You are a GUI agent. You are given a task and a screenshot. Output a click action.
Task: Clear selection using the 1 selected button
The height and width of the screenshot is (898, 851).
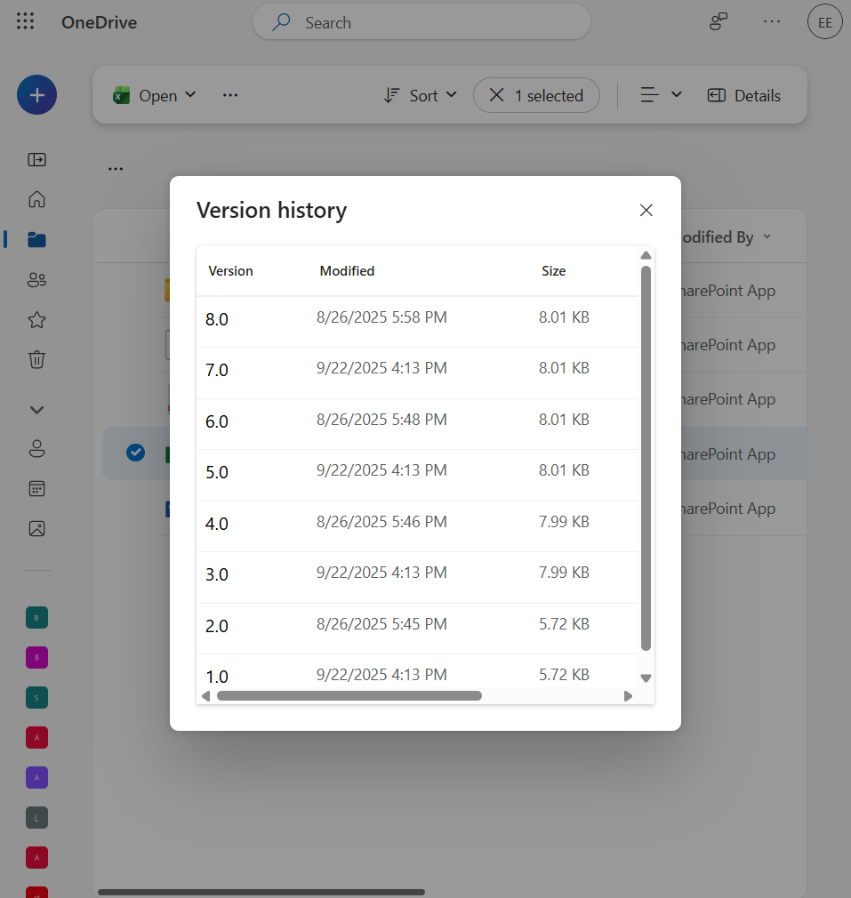pyautogui.click(x=536, y=94)
